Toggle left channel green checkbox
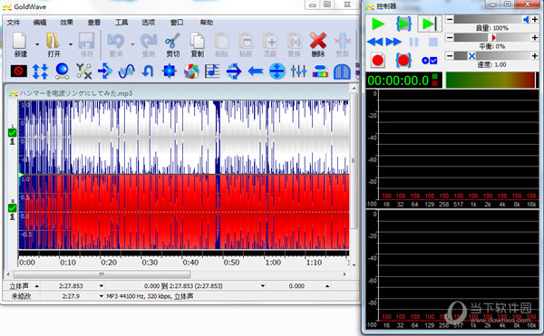544x336 pixels. point(12,132)
